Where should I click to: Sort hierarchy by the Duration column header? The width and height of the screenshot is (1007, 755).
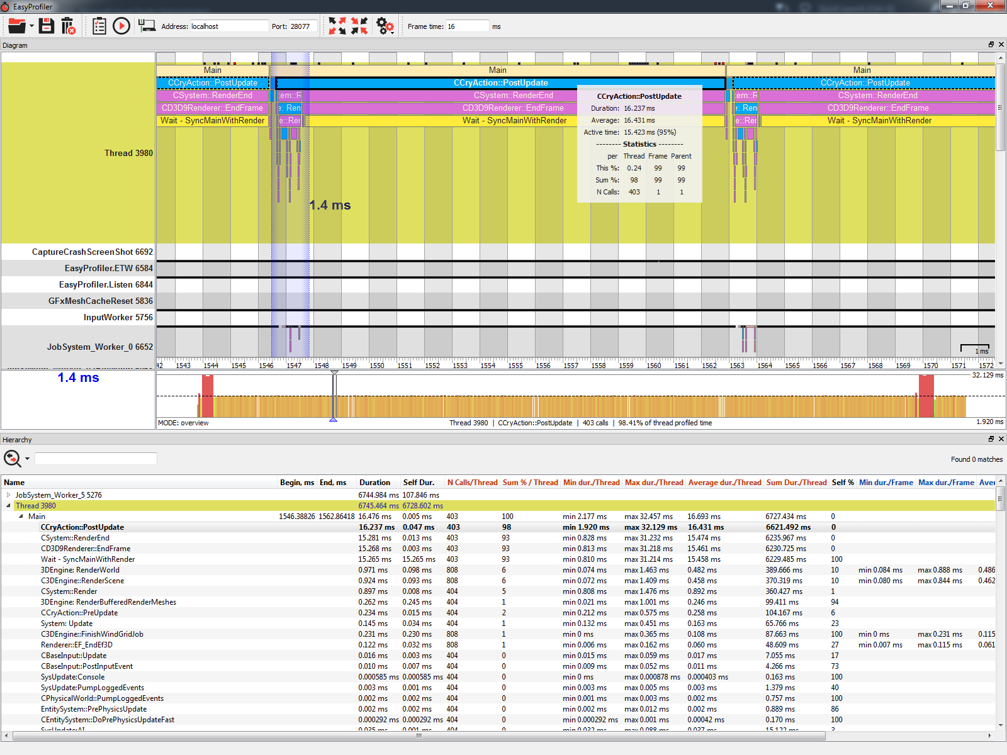[374, 483]
